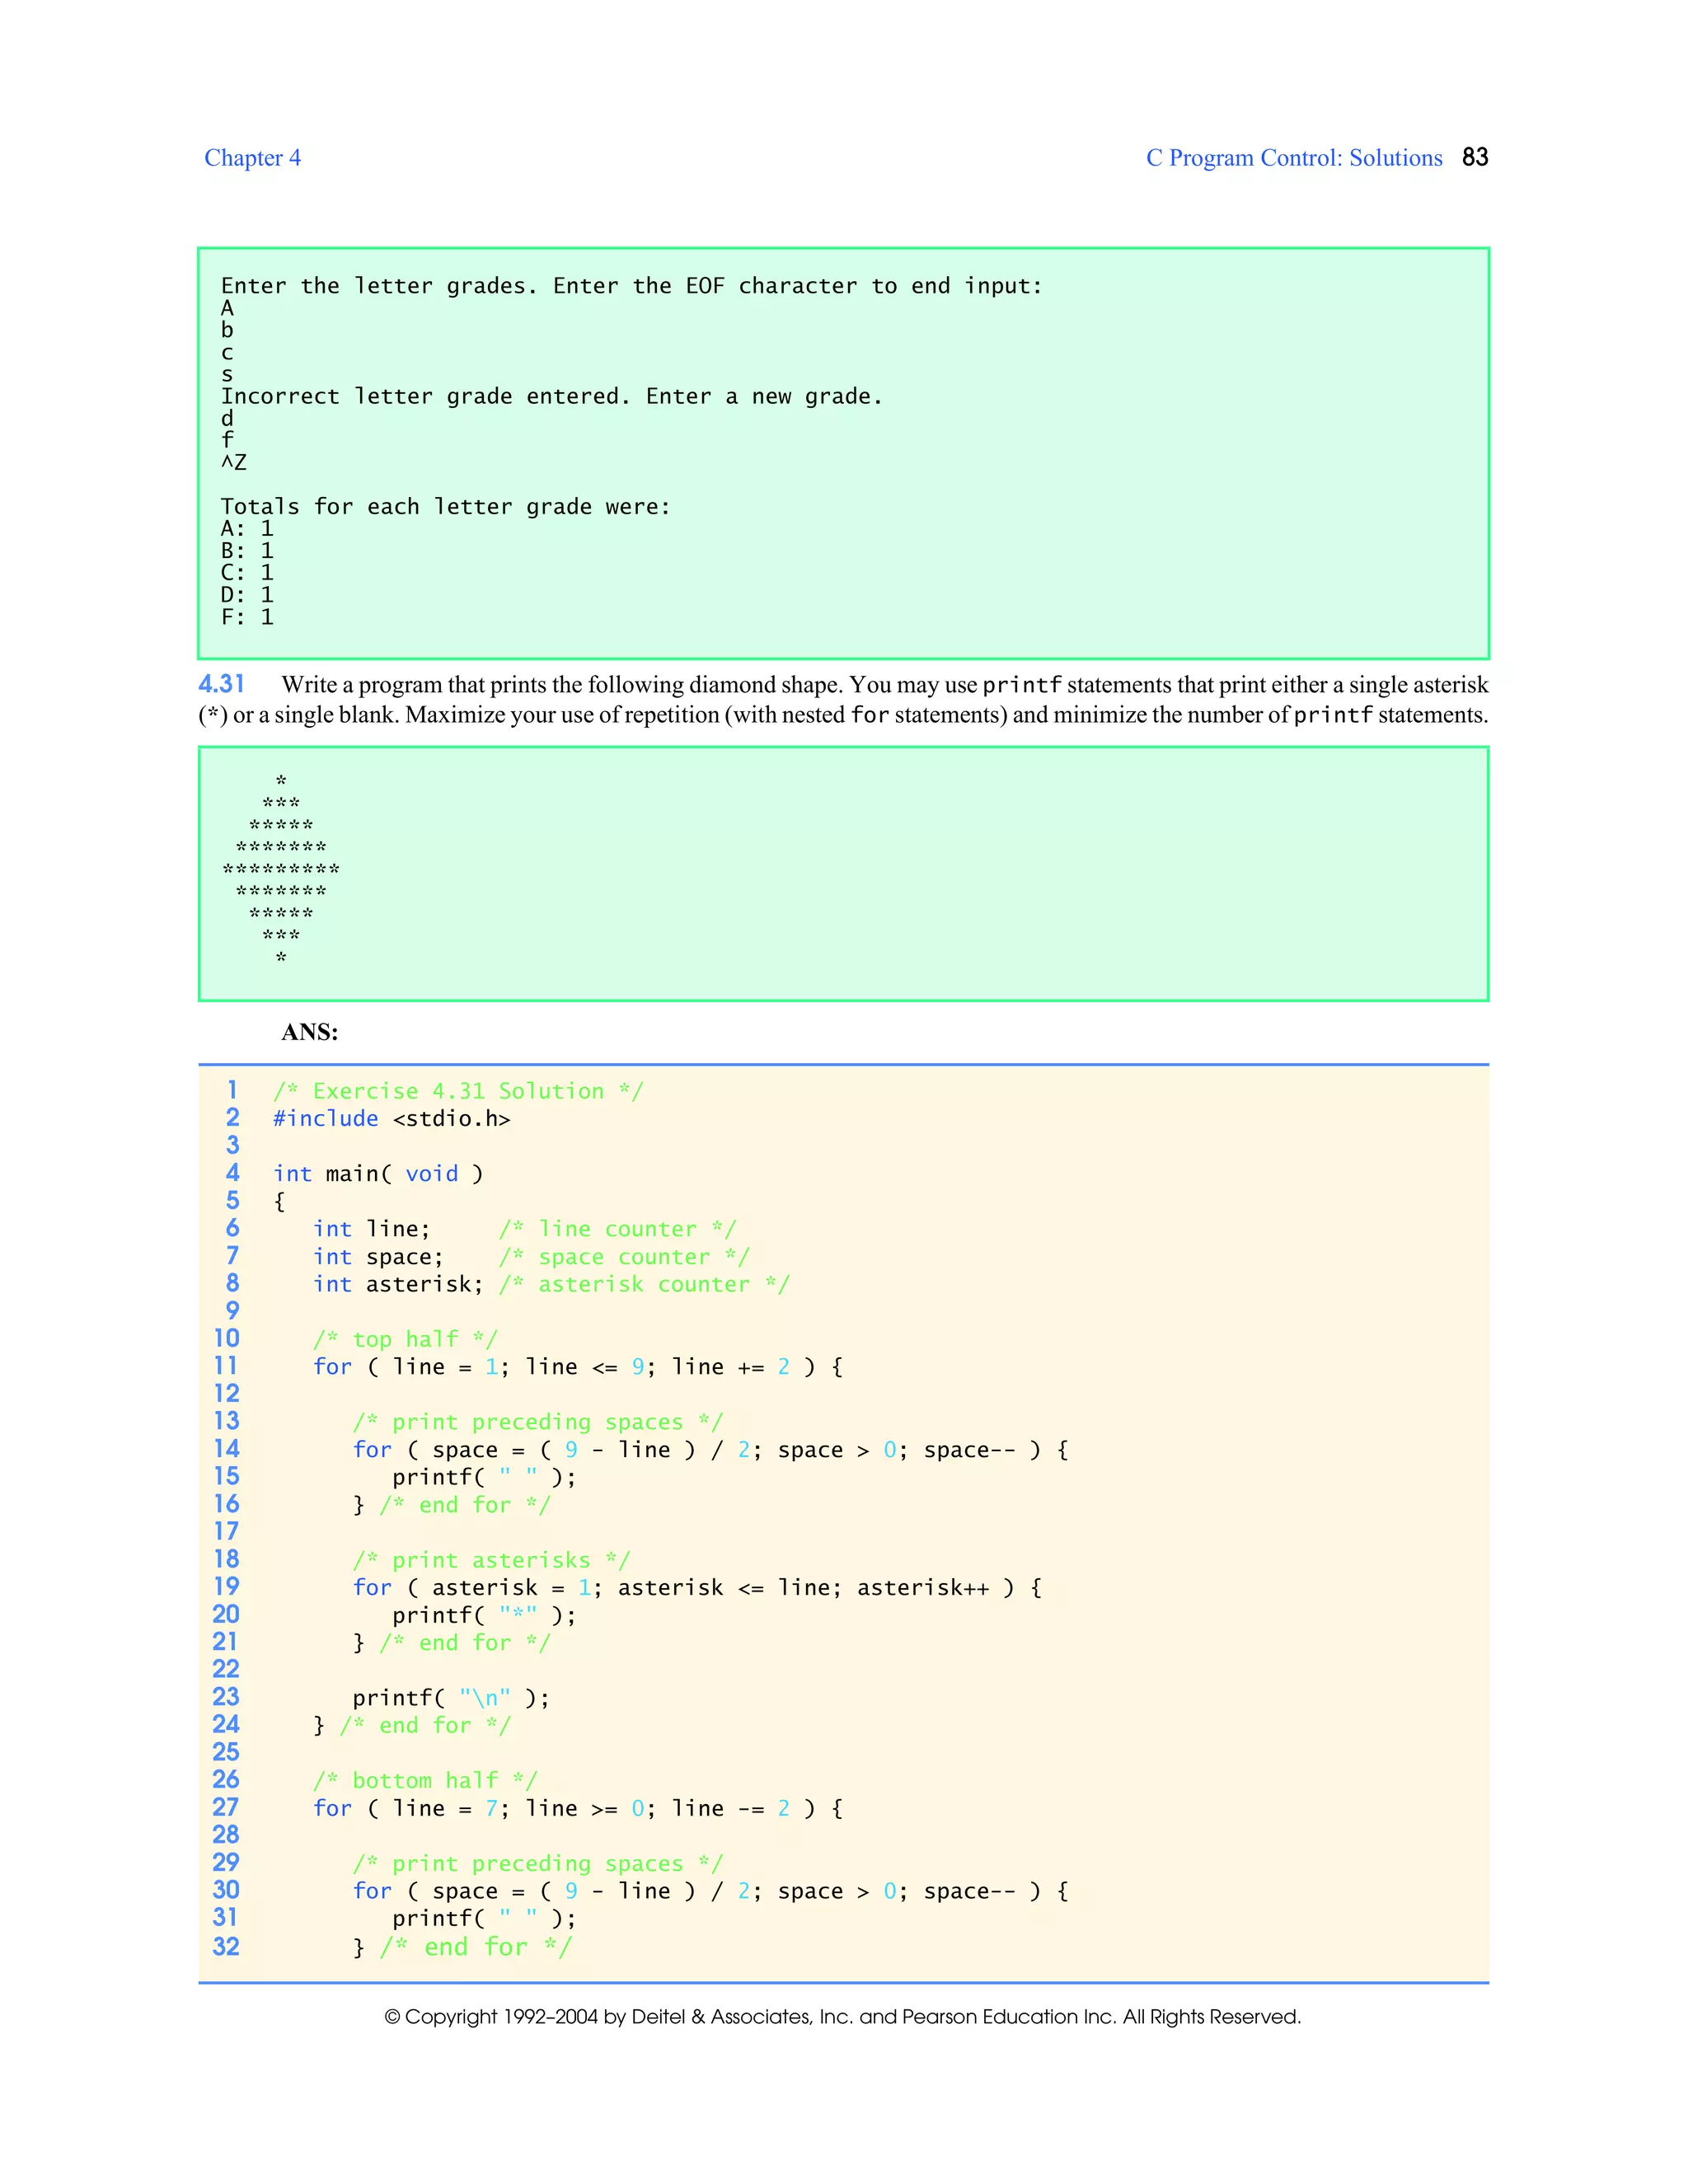Click the '#include <stdio.h>' line
Image resolution: width=1688 pixels, height=2184 pixels.
click(x=392, y=1118)
